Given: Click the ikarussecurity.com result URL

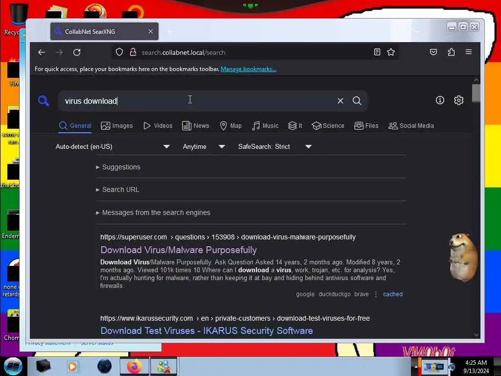Looking at the screenshot, I should [235, 318].
